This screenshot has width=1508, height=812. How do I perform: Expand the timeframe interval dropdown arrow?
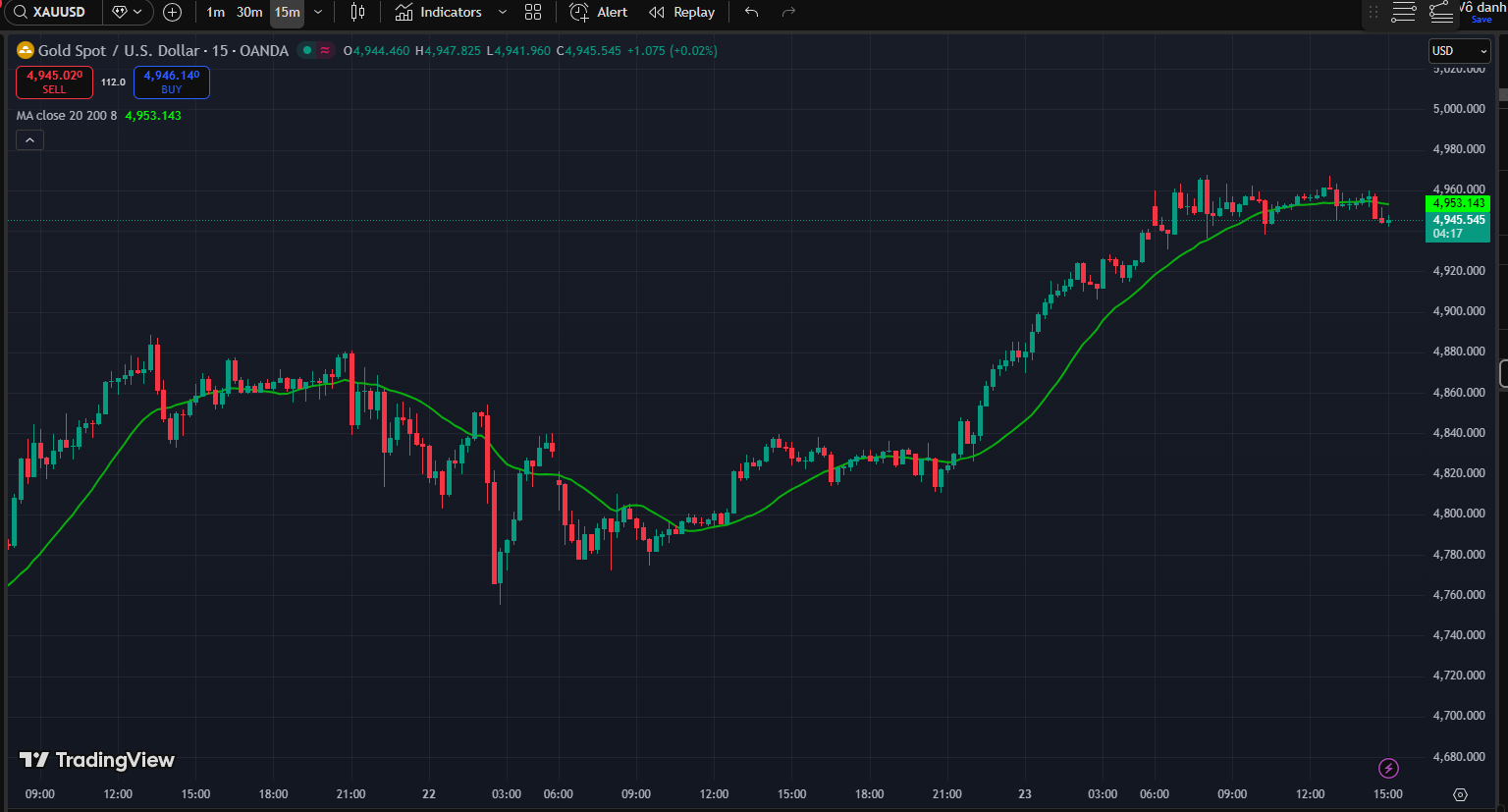tap(318, 12)
